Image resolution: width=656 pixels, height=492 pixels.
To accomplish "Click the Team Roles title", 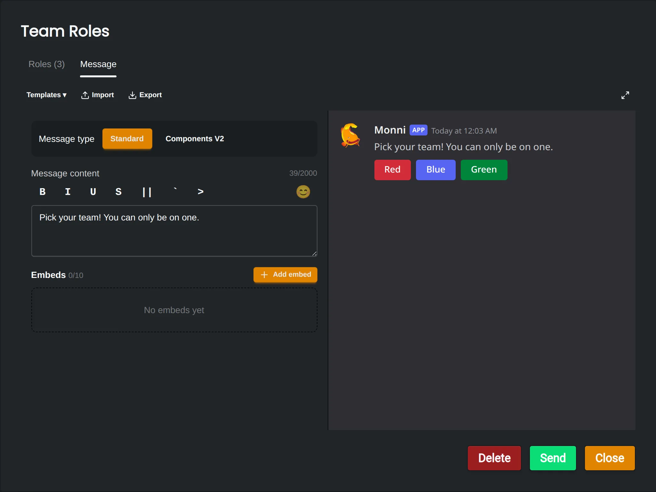I will tap(65, 31).
